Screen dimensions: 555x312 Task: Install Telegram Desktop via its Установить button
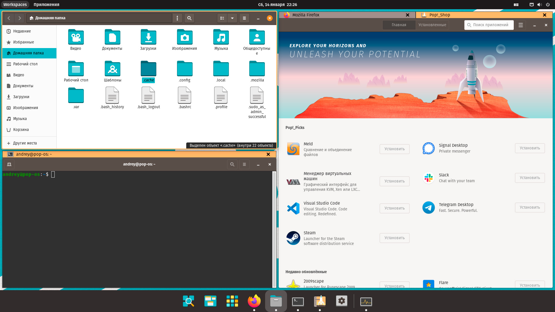[x=530, y=208]
